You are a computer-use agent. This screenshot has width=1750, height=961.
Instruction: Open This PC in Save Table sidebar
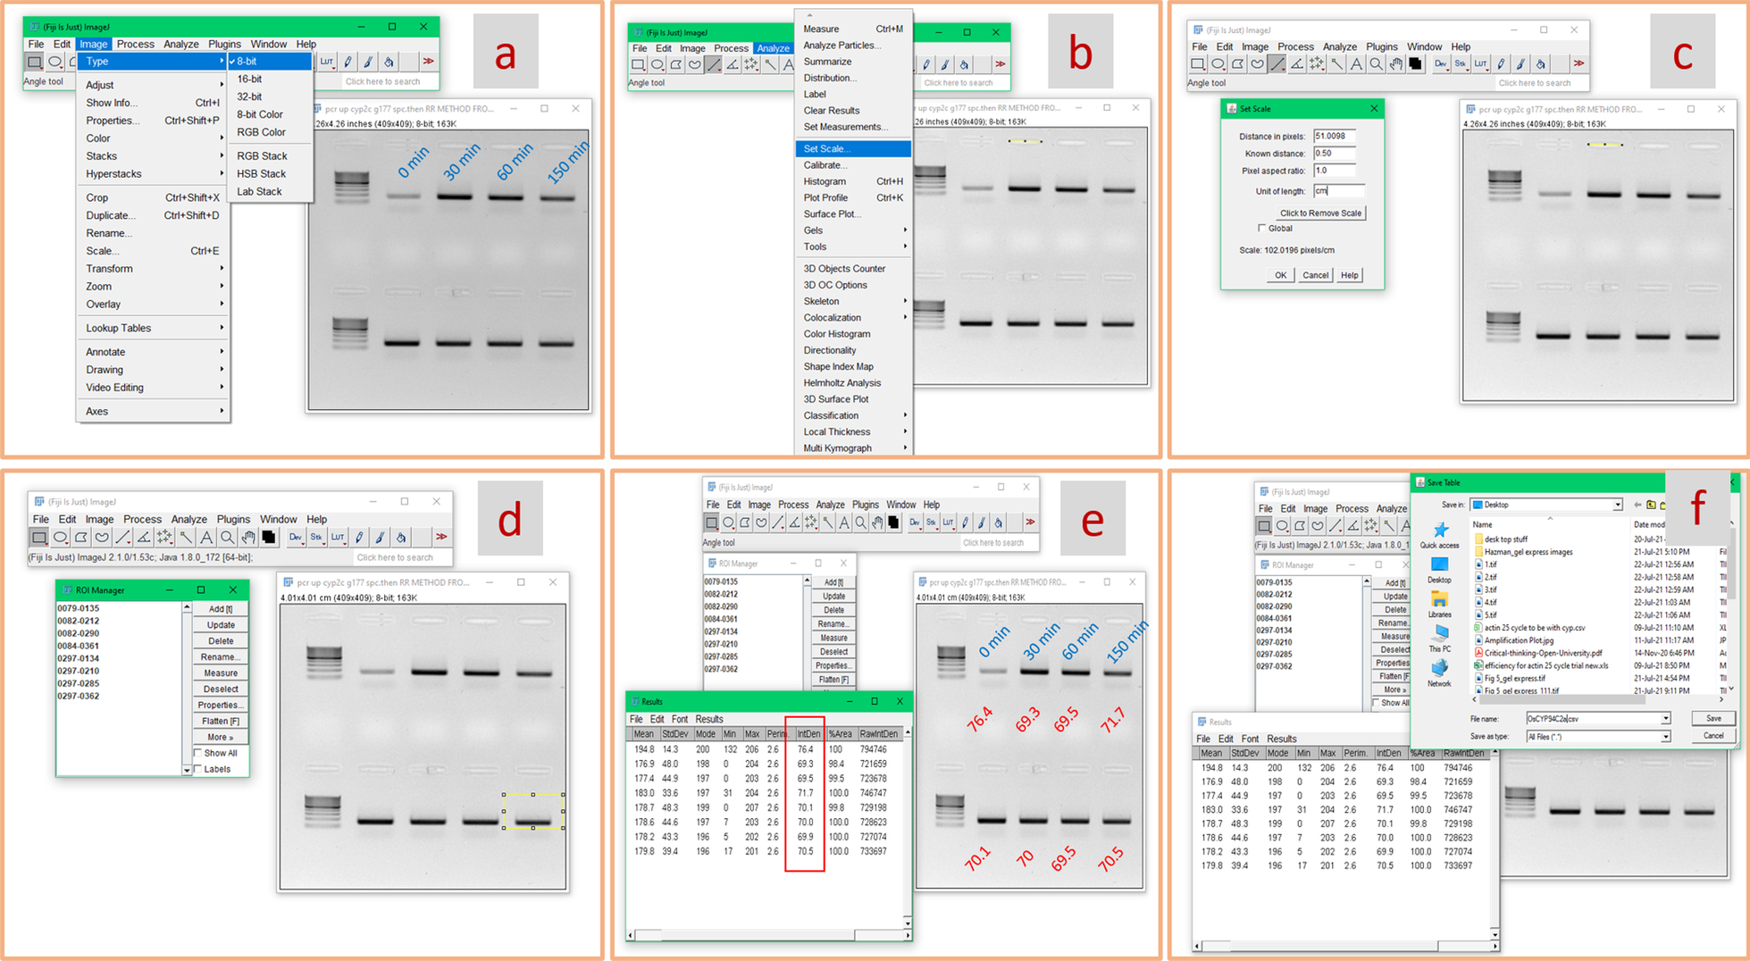tap(1439, 639)
